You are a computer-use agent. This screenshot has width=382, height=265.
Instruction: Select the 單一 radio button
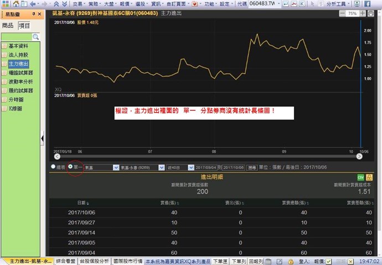coord(70,167)
